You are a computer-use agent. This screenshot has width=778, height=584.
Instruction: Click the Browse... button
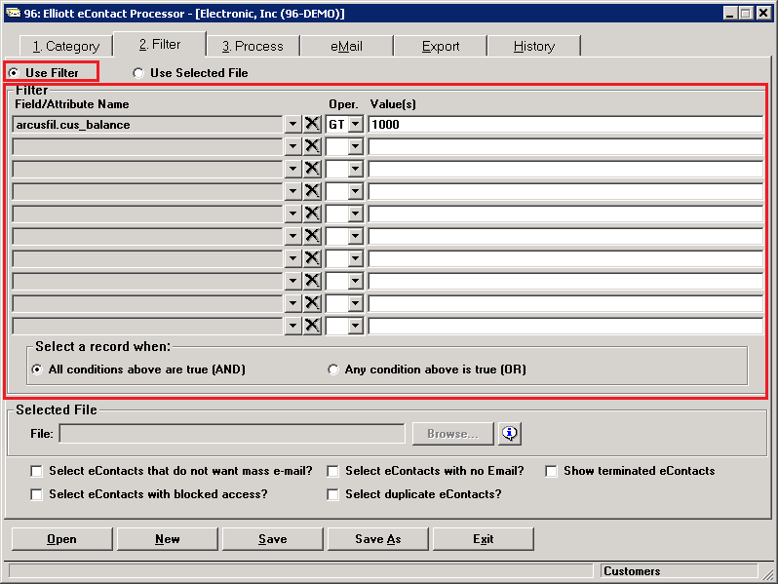pos(453,434)
